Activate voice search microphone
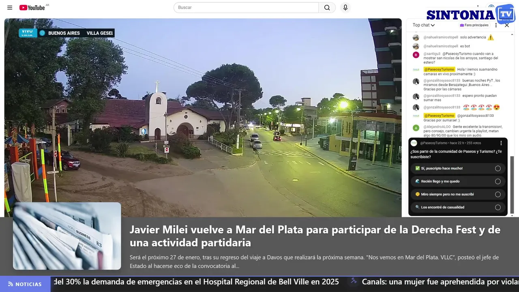Screen dimensions: 519x292 coord(345,7)
